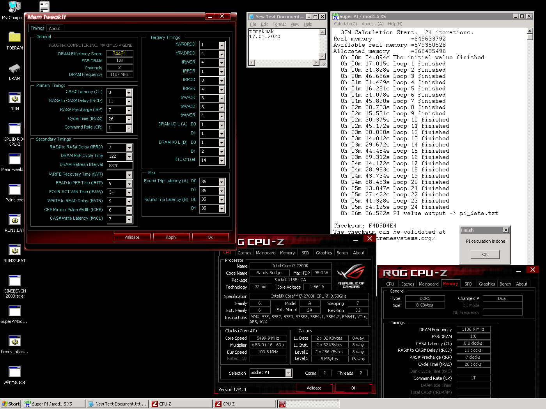Viewport: 546px width, 409px height.
Task: Activate first CPU-Z taskbar button
Action: (x=181, y=404)
